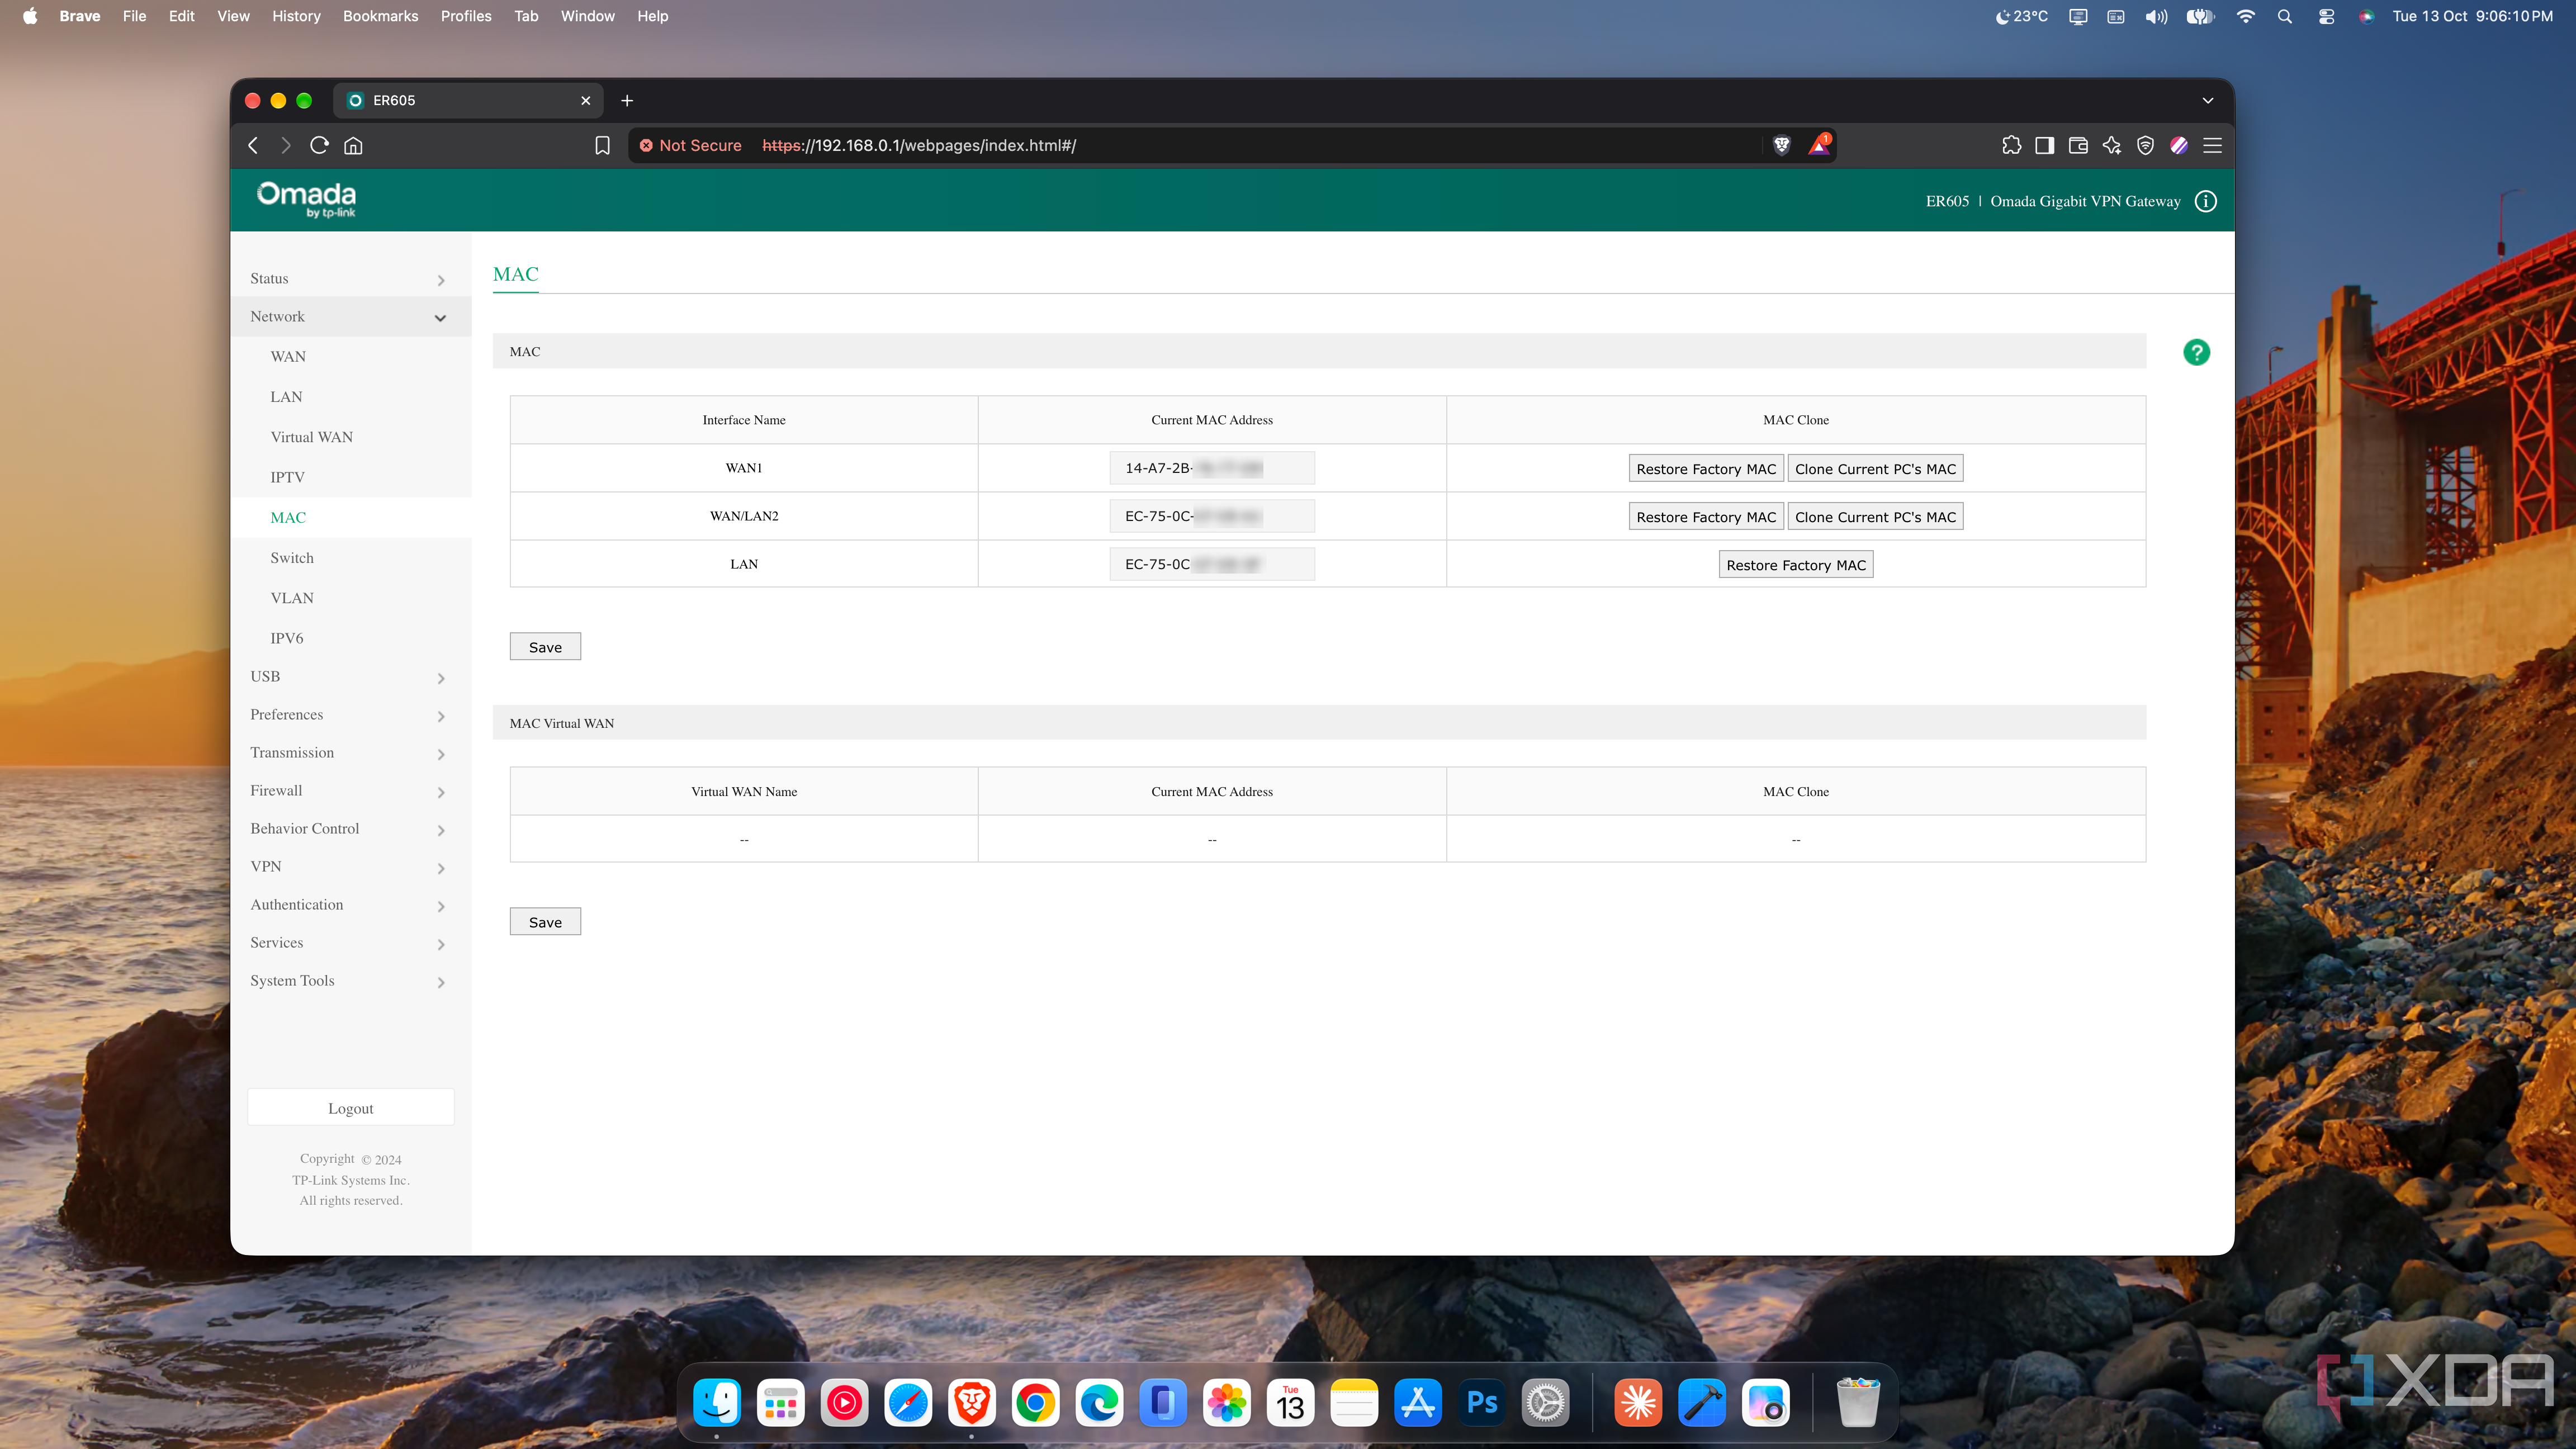Edit the WAN1 MAC address field
Screen dimensions: 2576x1449
pos(1212,467)
